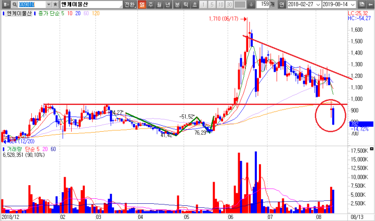The image size is (375, 221).
Task: Click the blue 20 moving average legend
Action: pyautogui.click(x=78, y=14)
